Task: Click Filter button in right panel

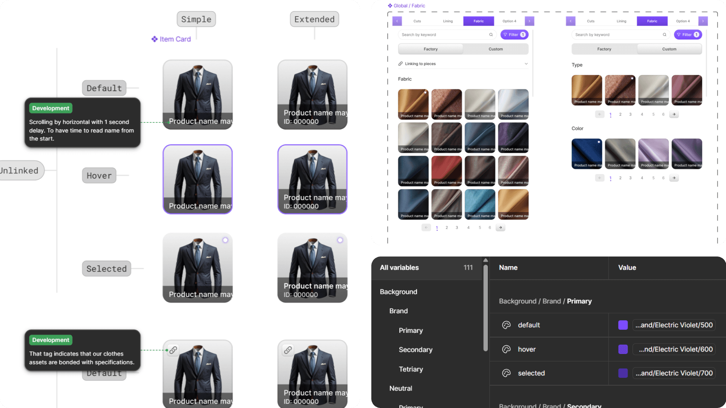Action: [x=687, y=35]
